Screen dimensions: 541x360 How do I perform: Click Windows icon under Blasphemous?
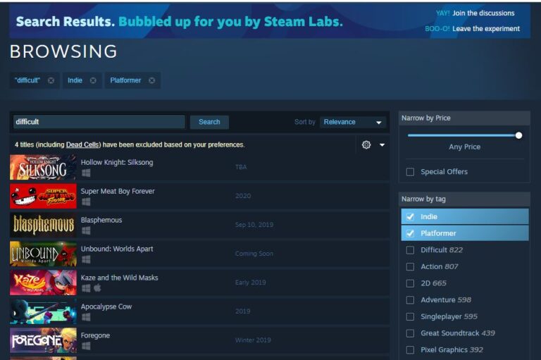(x=86, y=230)
